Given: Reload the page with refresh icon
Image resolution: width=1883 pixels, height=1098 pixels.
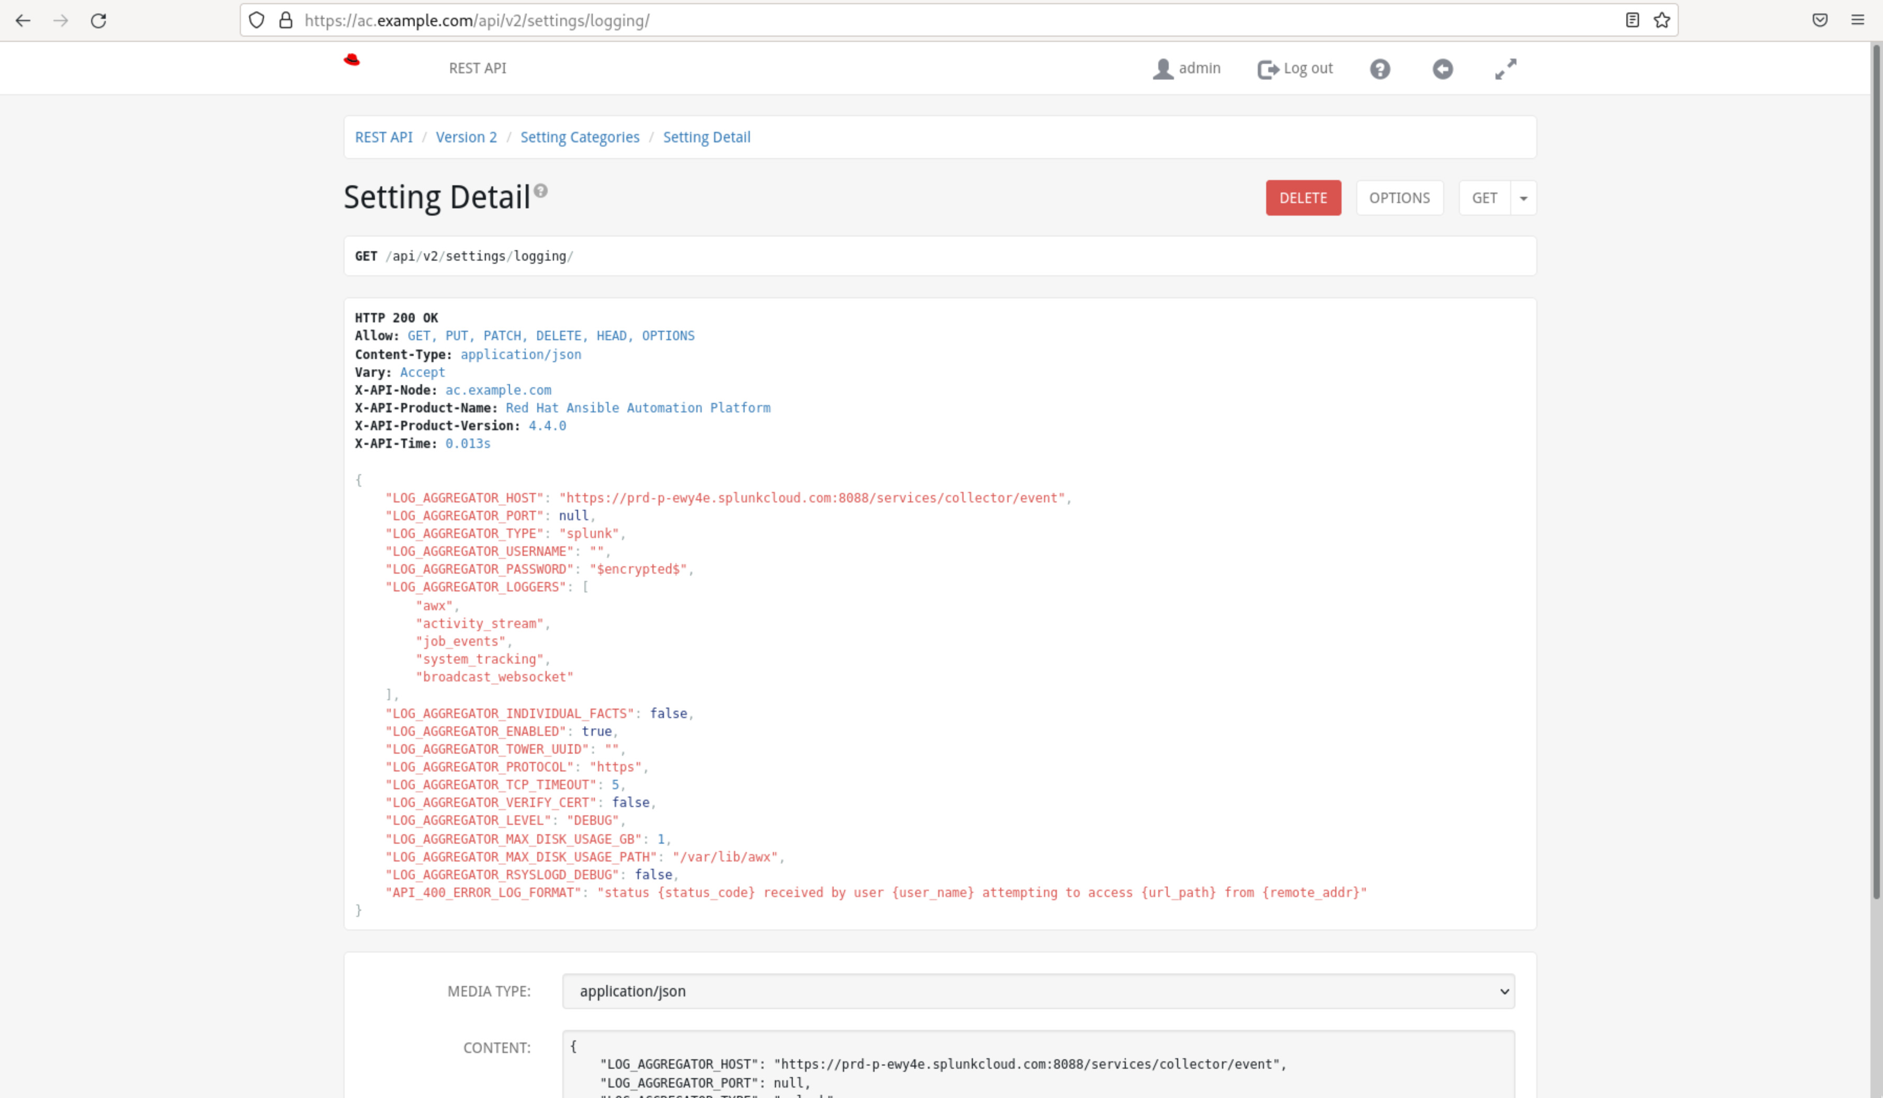Looking at the screenshot, I should pos(98,20).
